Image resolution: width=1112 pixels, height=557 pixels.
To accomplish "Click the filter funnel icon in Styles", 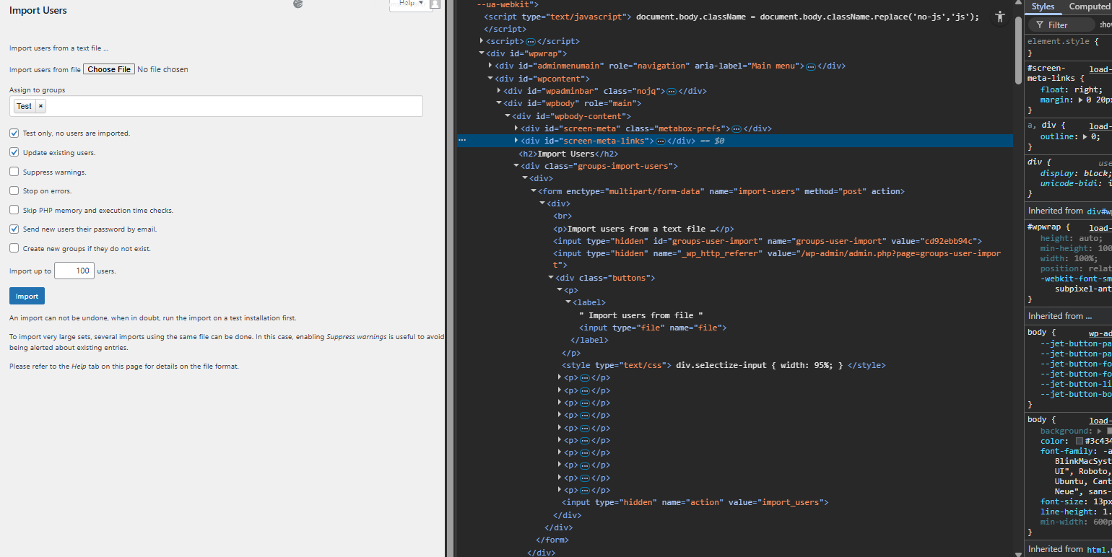I will click(1041, 25).
